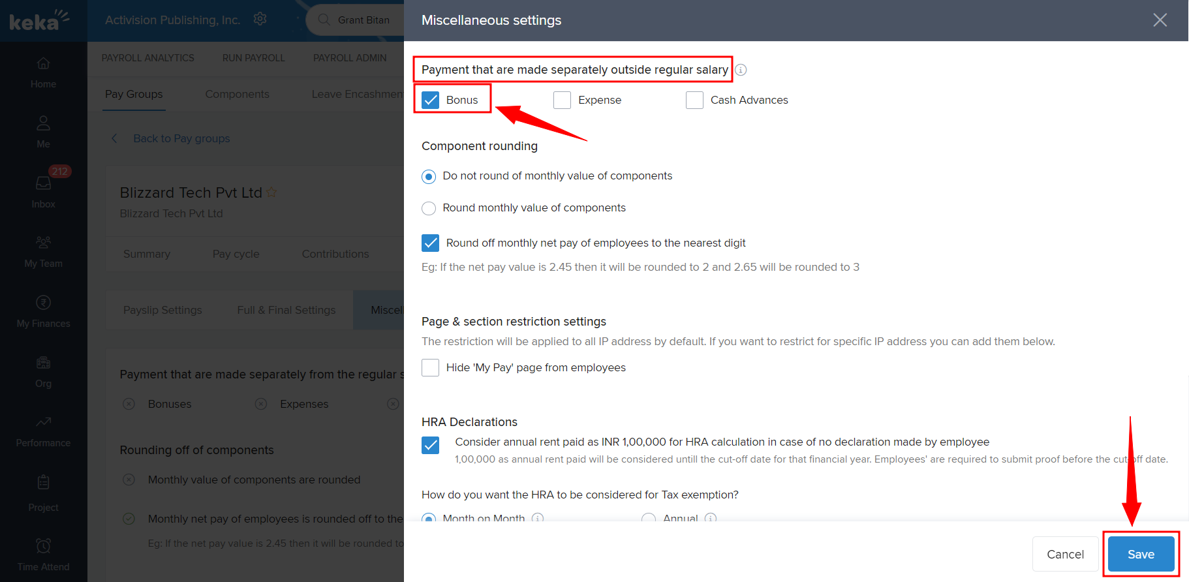
Task: Open My Finances rupee icon
Action: [43, 303]
